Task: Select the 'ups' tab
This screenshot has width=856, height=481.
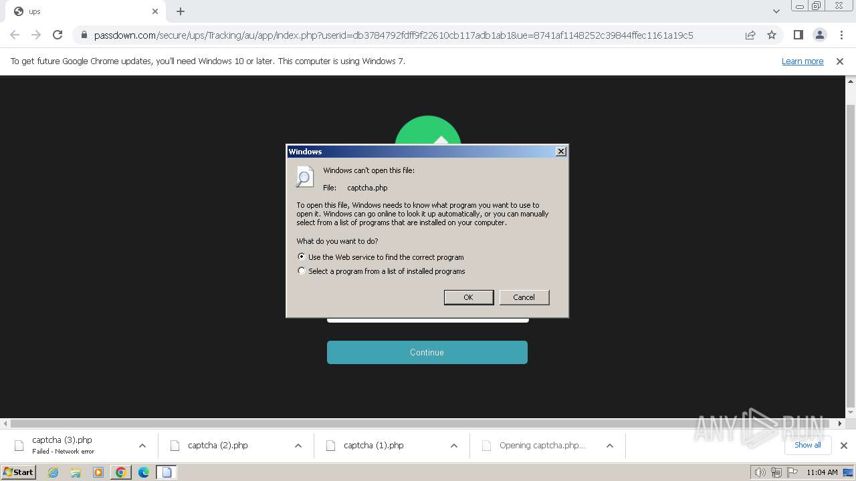Action: (85, 11)
